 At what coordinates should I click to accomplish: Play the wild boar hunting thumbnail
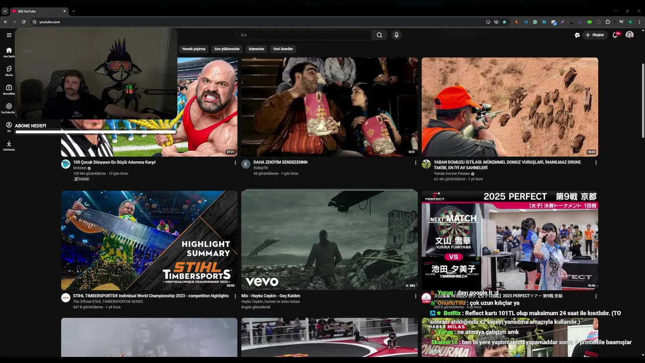click(510, 107)
